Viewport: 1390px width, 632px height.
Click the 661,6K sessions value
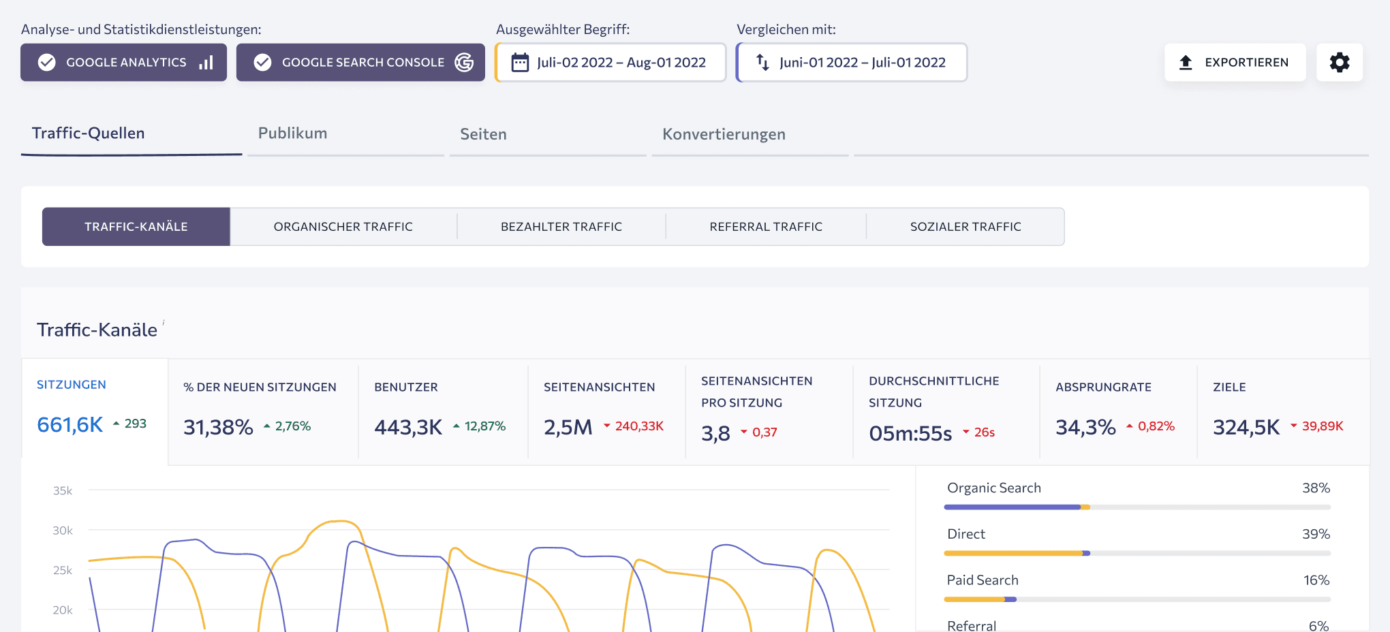[x=69, y=425]
